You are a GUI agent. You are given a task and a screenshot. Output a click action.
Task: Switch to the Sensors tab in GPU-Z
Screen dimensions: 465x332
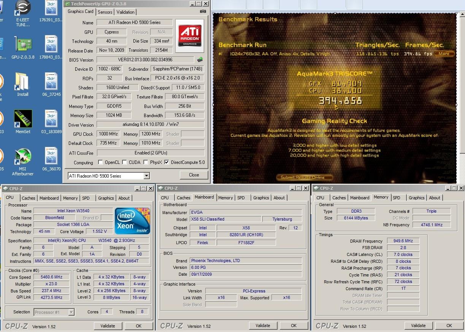tap(105, 12)
